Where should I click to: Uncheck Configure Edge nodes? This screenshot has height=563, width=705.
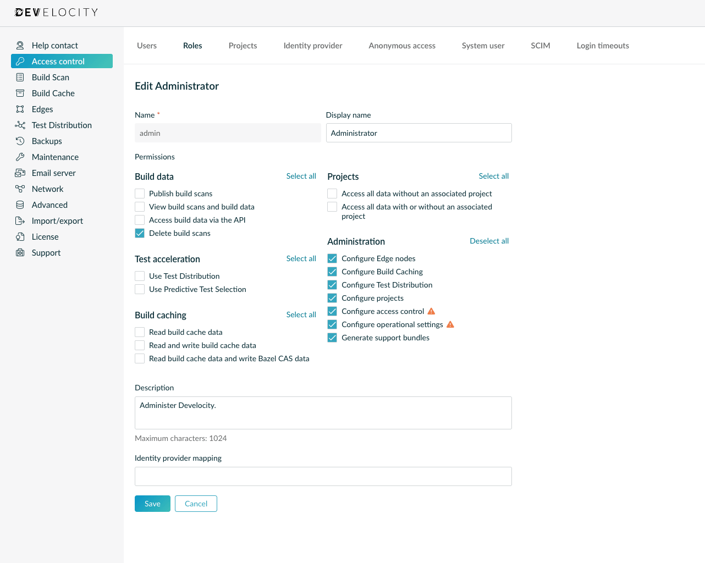[x=332, y=258]
